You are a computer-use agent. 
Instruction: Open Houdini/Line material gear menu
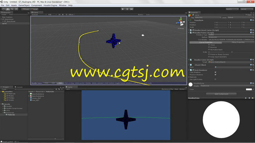(253, 83)
